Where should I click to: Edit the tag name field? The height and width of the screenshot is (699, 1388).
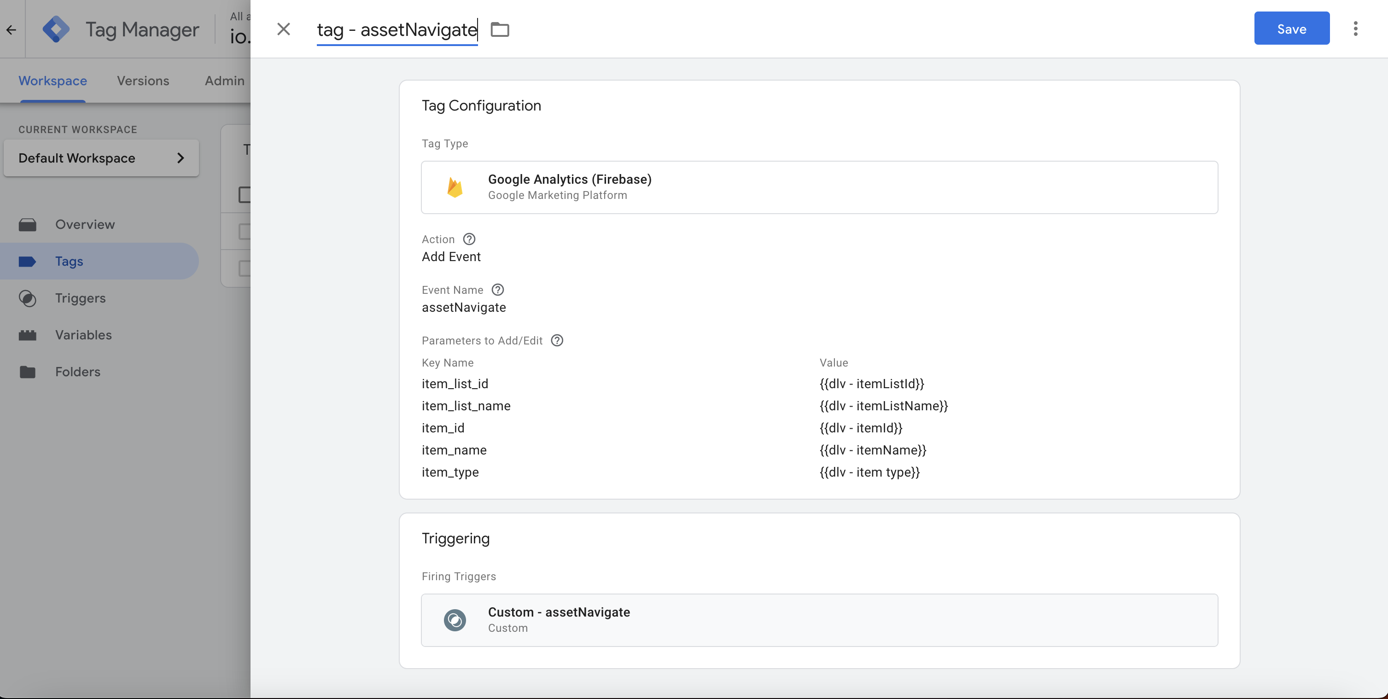click(x=397, y=29)
